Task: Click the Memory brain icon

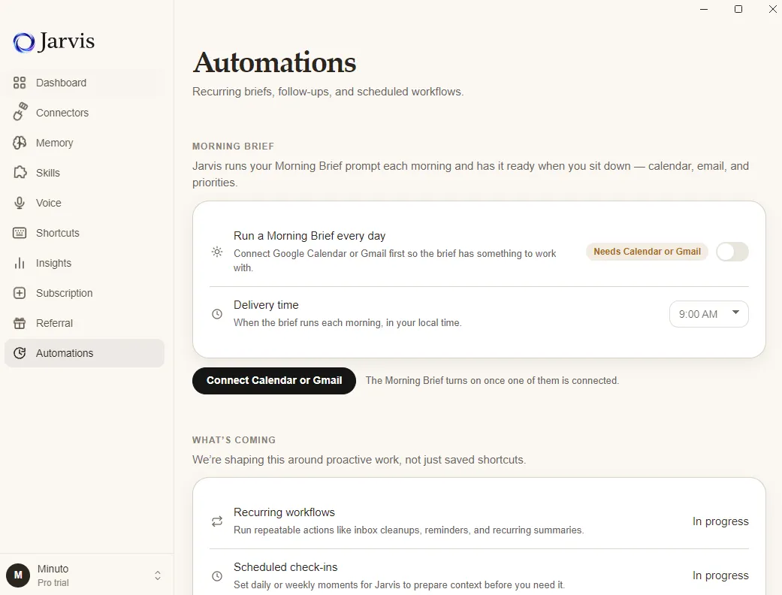Action: pos(20,143)
